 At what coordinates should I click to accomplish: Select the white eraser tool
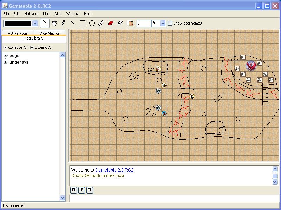[x=120, y=23]
